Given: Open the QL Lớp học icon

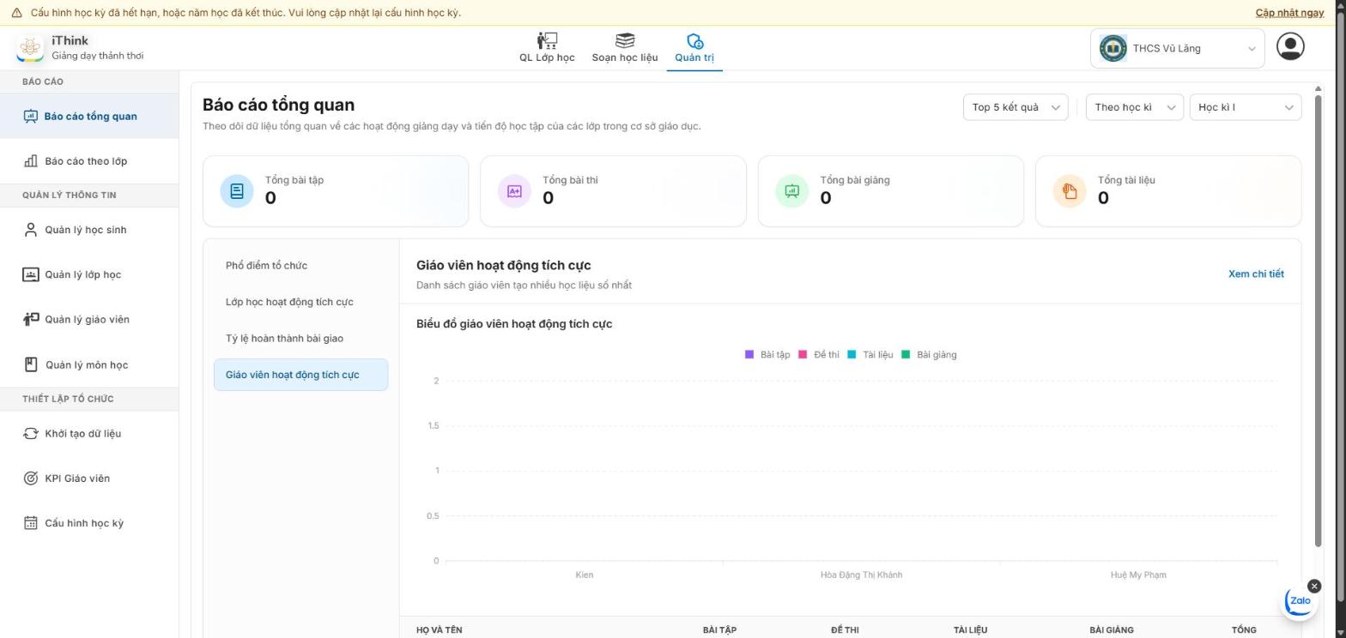Looking at the screenshot, I should [547, 41].
